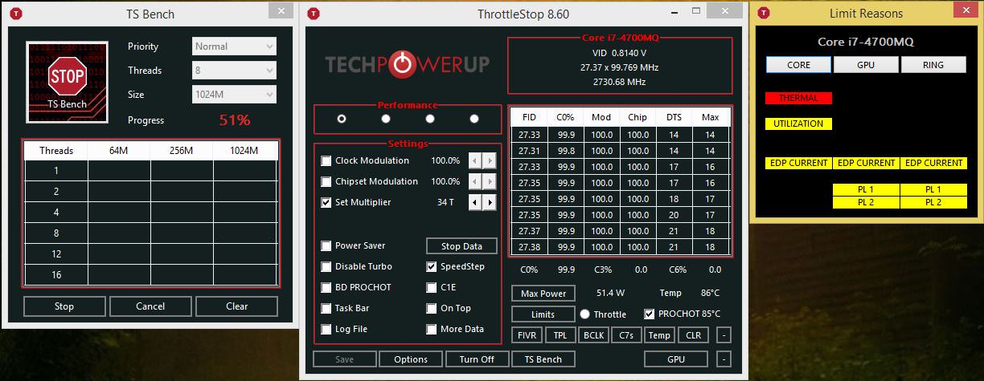Increase Chipset Modulation with right arrow
984x381 pixels.
pyautogui.click(x=490, y=181)
